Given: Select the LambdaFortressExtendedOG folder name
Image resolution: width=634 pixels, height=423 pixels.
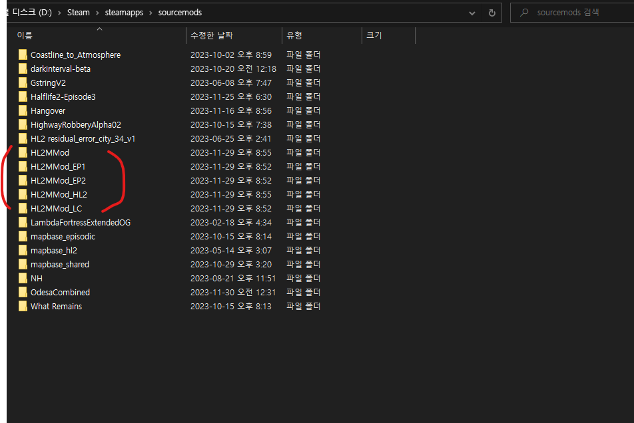Looking at the screenshot, I should 81,222.
